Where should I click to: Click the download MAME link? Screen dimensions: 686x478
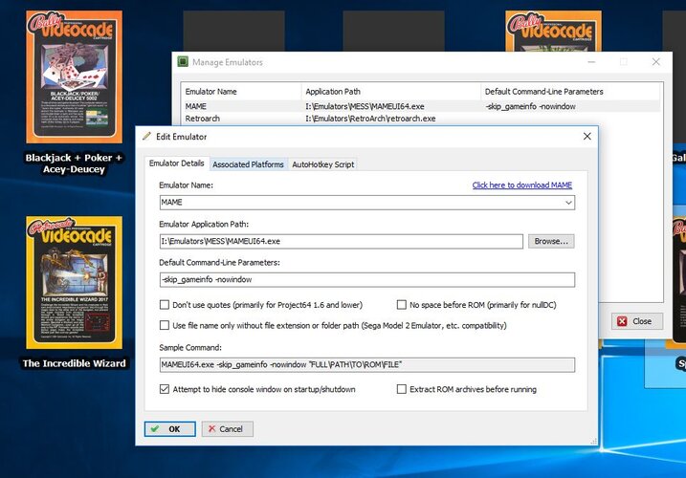[x=522, y=185]
